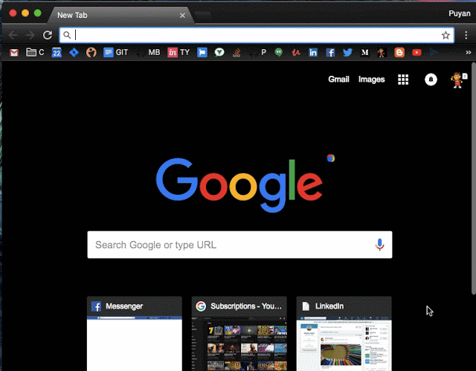The height and width of the screenshot is (371, 476).
Task: Open the Google apps grid
Action: point(403,80)
